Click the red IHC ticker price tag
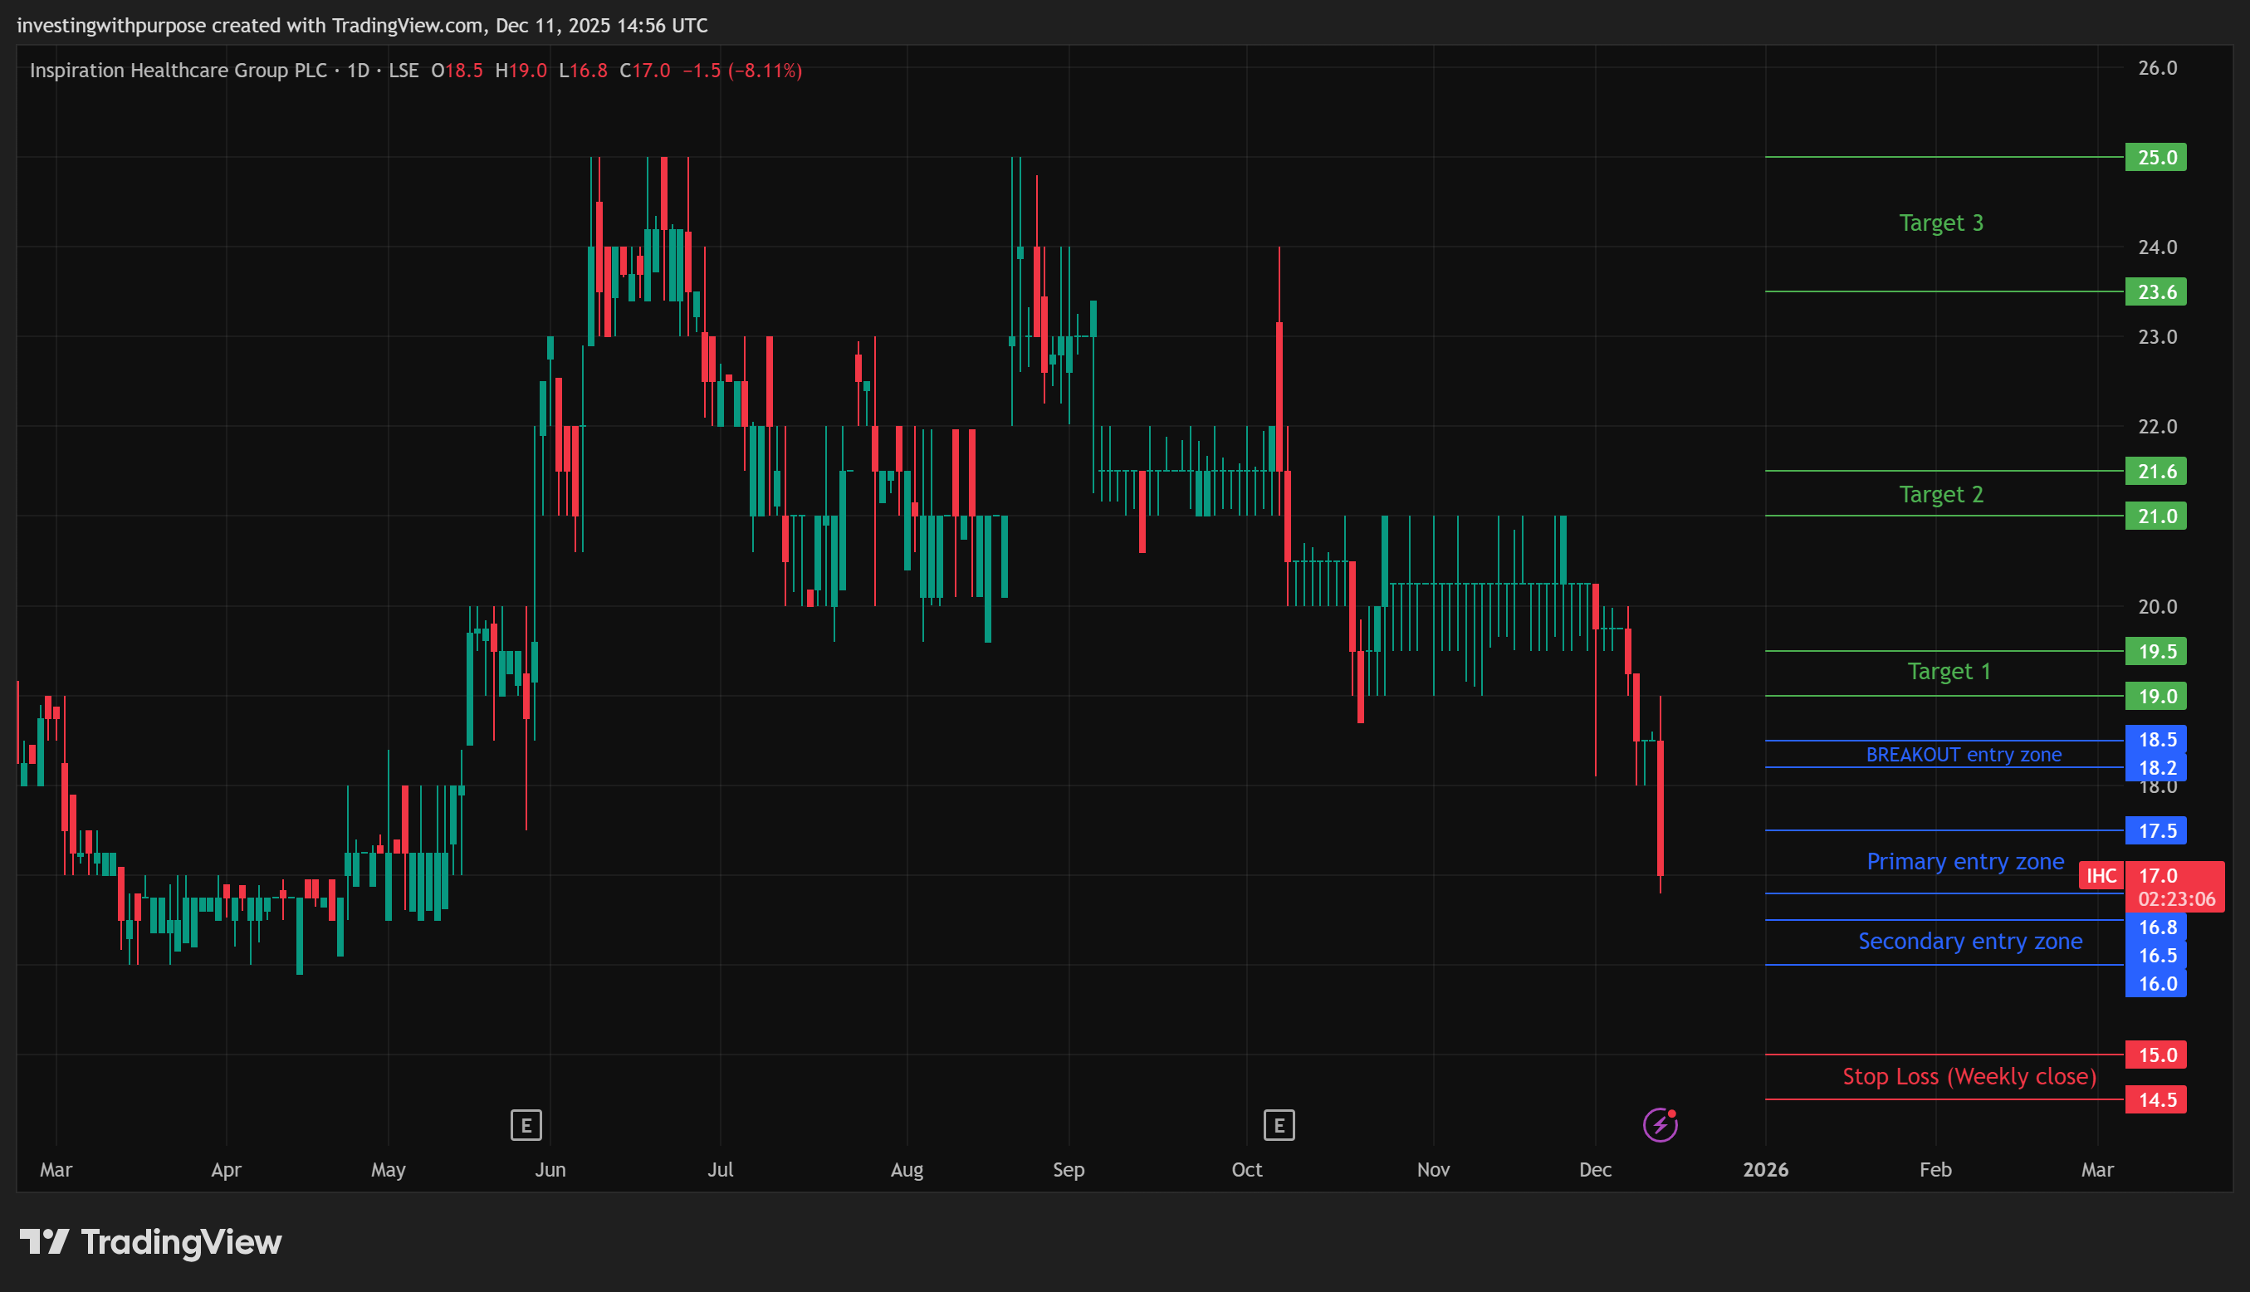The width and height of the screenshot is (2250, 1292). coord(2101,876)
